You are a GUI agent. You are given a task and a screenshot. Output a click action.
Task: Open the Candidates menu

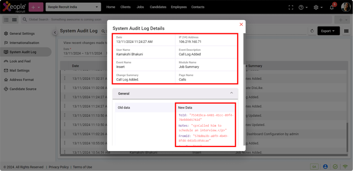pos(158,7)
